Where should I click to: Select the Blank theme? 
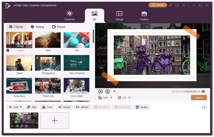[48, 40]
